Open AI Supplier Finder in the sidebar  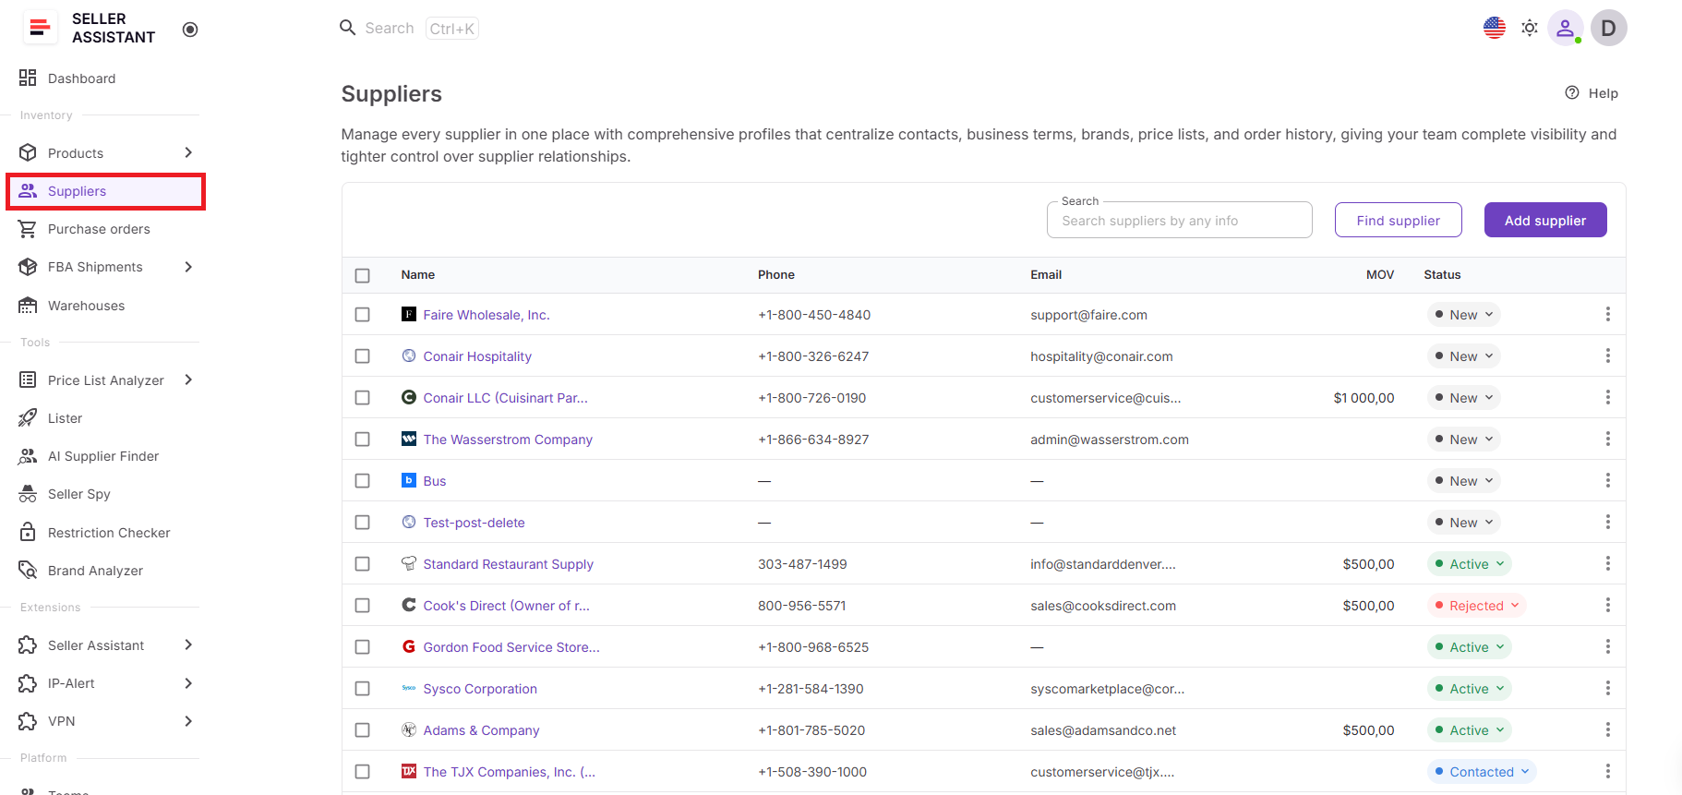pyautogui.click(x=103, y=456)
